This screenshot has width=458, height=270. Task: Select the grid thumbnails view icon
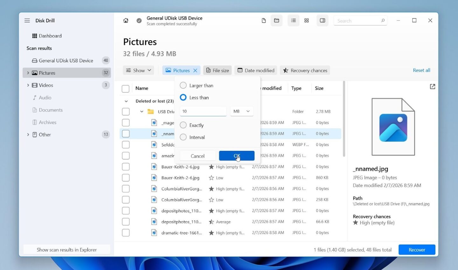click(x=306, y=21)
